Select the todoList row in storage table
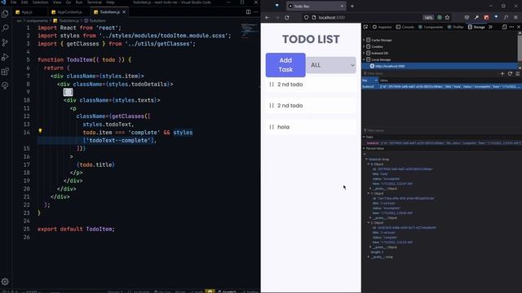 [441, 87]
